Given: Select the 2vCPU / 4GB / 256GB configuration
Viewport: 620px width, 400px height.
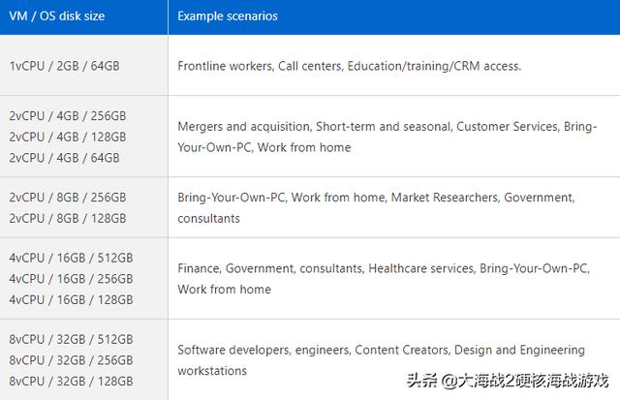Looking at the screenshot, I should pyautogui.click(x=68, y=116).
